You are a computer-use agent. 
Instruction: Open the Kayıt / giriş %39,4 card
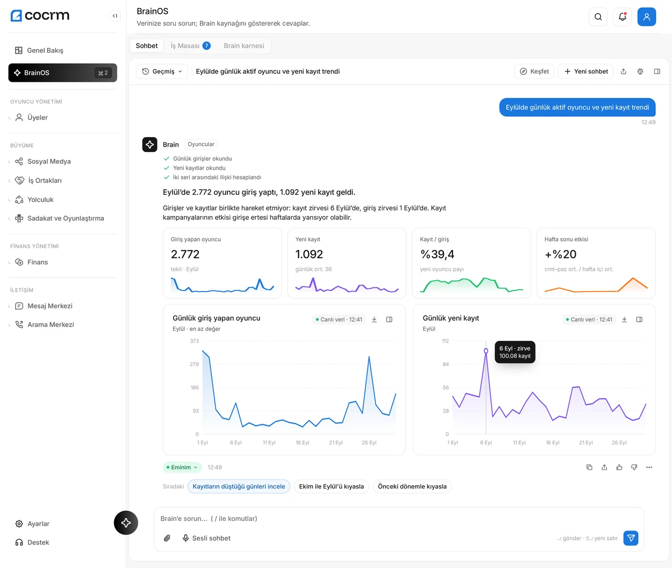[x=472, y=263]
